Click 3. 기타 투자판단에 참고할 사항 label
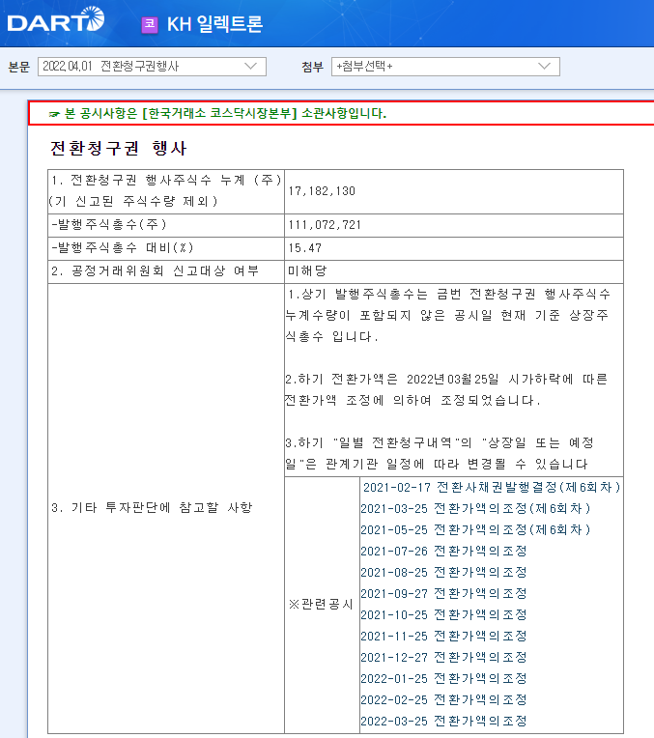 point(152,507)
